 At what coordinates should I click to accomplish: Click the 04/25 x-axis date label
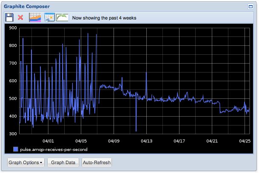tap(245, 141)
